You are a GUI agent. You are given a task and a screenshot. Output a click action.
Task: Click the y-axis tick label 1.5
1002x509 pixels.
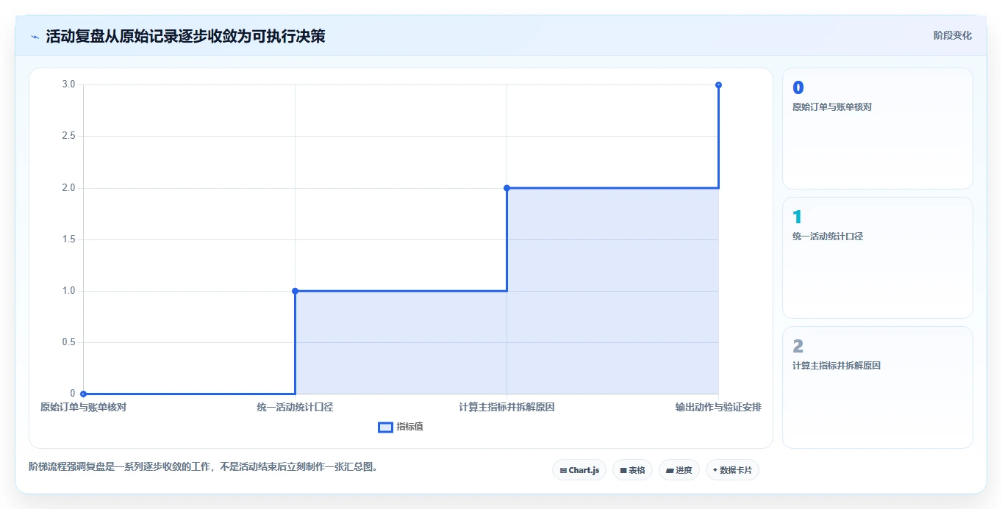coord(68,239)
